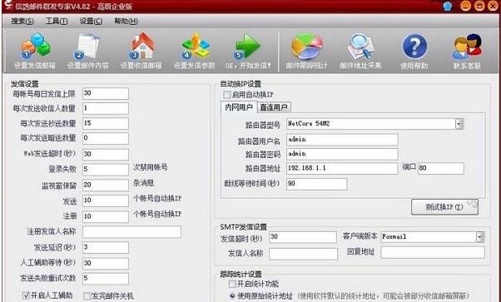
Task: Switch to 内网用户 tab
Action: (239, 107)
